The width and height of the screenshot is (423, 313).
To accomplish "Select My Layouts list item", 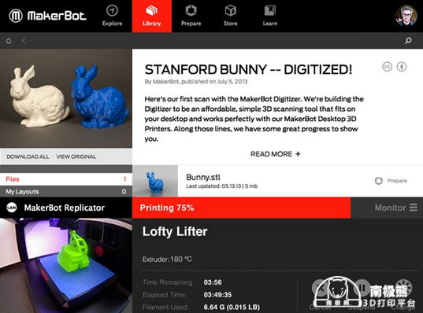I will pos(66,192).
